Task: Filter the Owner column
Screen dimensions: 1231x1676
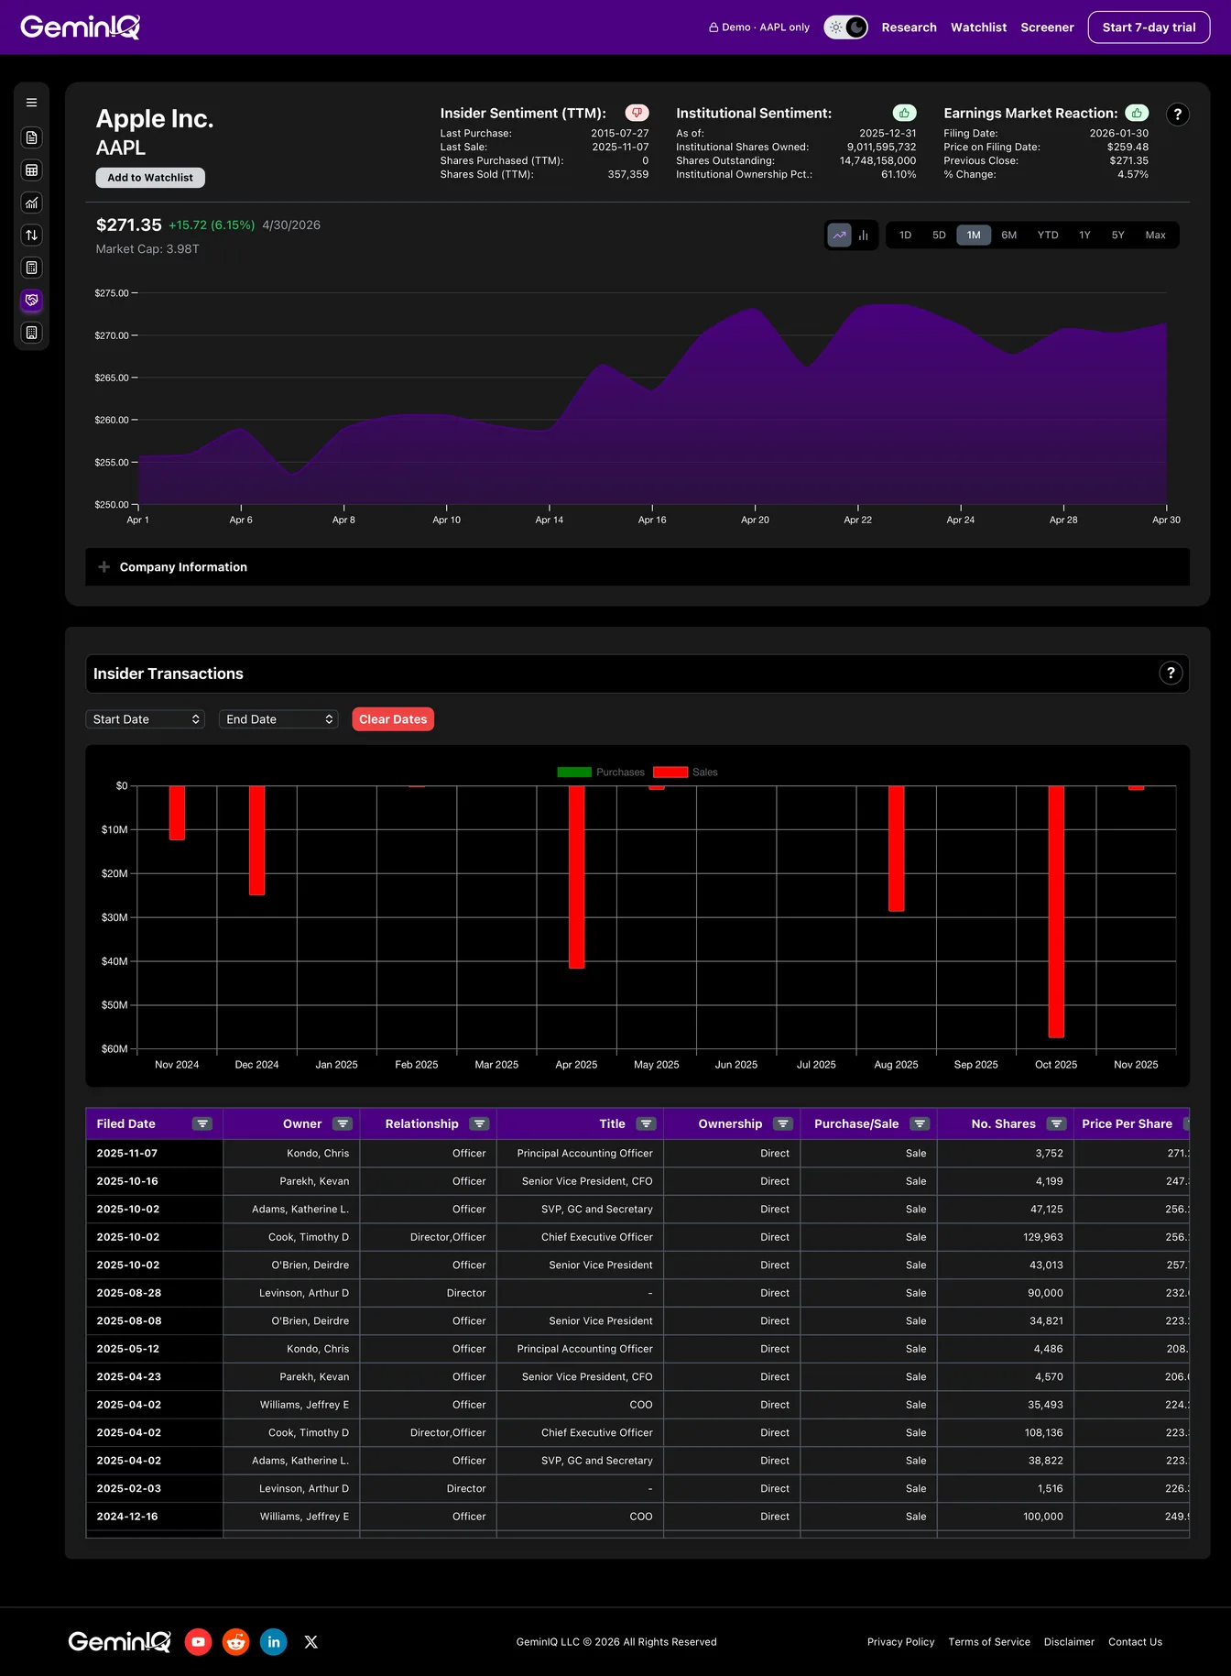Action: tap(343, 1124)
